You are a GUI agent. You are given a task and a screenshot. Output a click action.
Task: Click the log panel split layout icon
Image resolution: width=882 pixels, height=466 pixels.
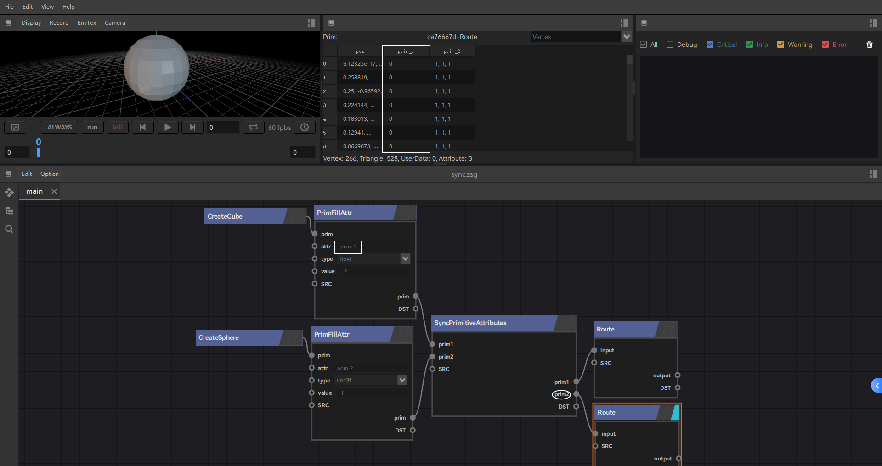(x=873, y=23)
